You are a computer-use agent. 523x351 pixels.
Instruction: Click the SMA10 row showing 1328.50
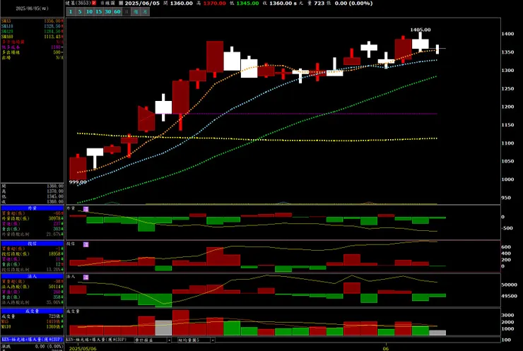(32, 26)
